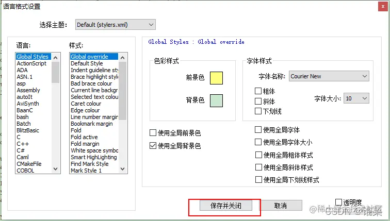This screenshot has width=390, height=221.
Task: Select Caret colour style
Action: pos(94,104)
